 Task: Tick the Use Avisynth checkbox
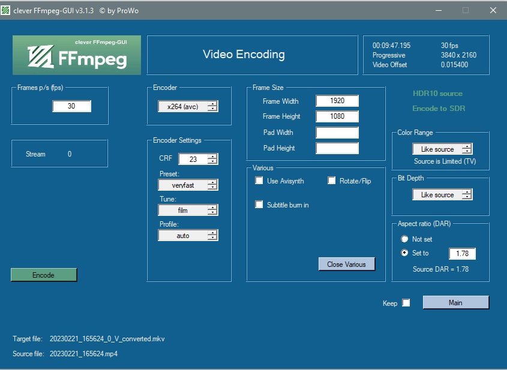259,181
